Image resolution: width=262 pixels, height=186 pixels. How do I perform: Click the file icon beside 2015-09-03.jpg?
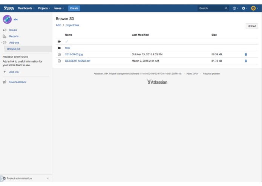[59, 54]
